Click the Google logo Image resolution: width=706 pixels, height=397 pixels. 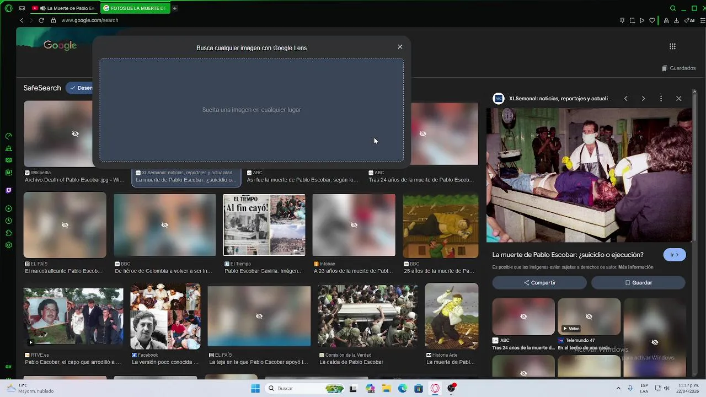pos(60,46)
